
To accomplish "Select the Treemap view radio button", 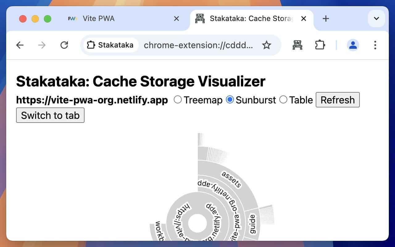I will point(178,100).
